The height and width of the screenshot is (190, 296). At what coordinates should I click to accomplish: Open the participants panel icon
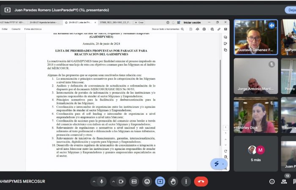pyautogui.click(x=284, y=182)
